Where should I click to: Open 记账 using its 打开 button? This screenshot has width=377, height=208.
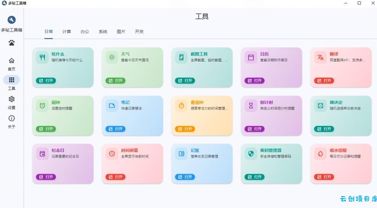(x=185, y=177)
